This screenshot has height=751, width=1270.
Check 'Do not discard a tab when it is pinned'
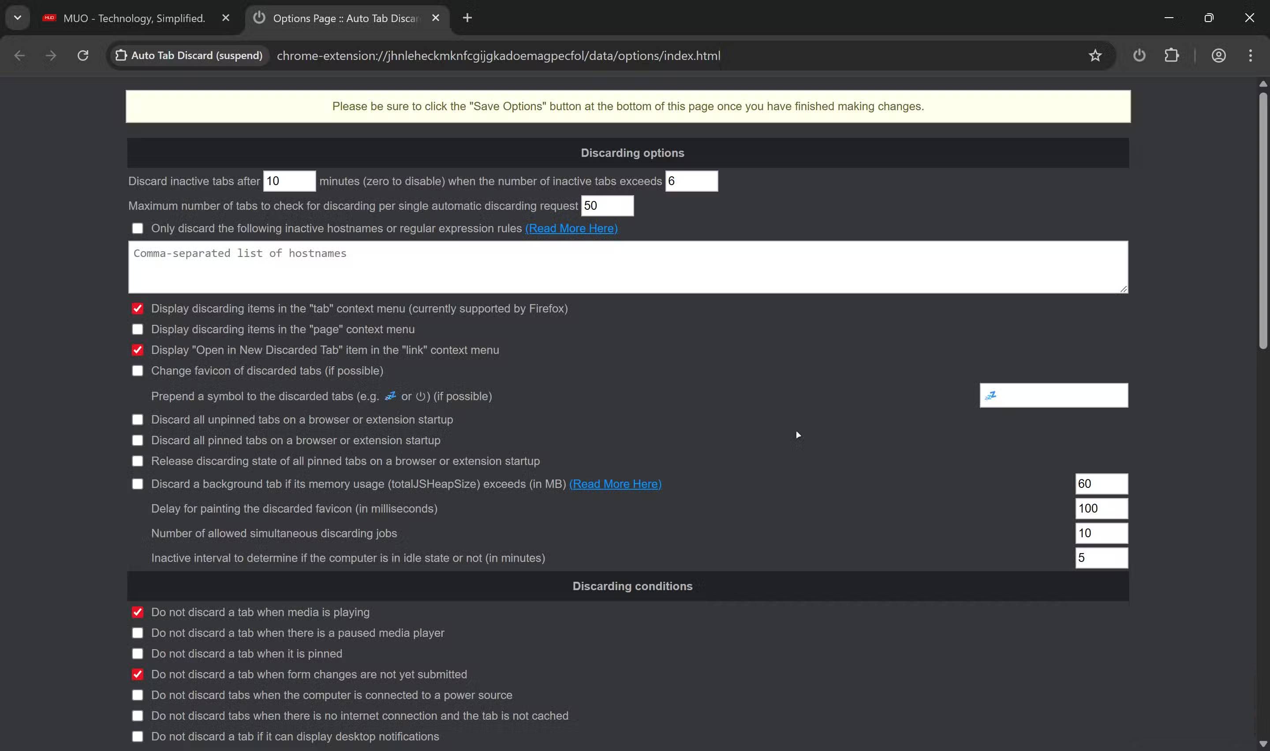[137, 654]
